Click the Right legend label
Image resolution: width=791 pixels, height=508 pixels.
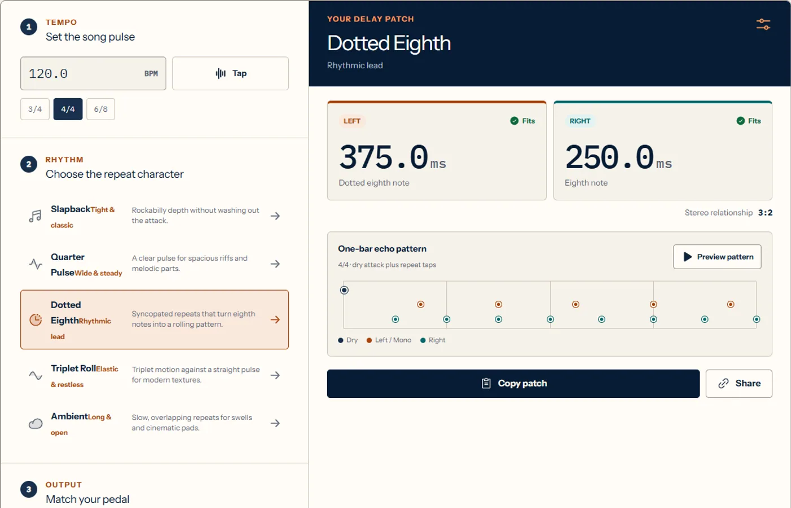(x=437, y=340)
